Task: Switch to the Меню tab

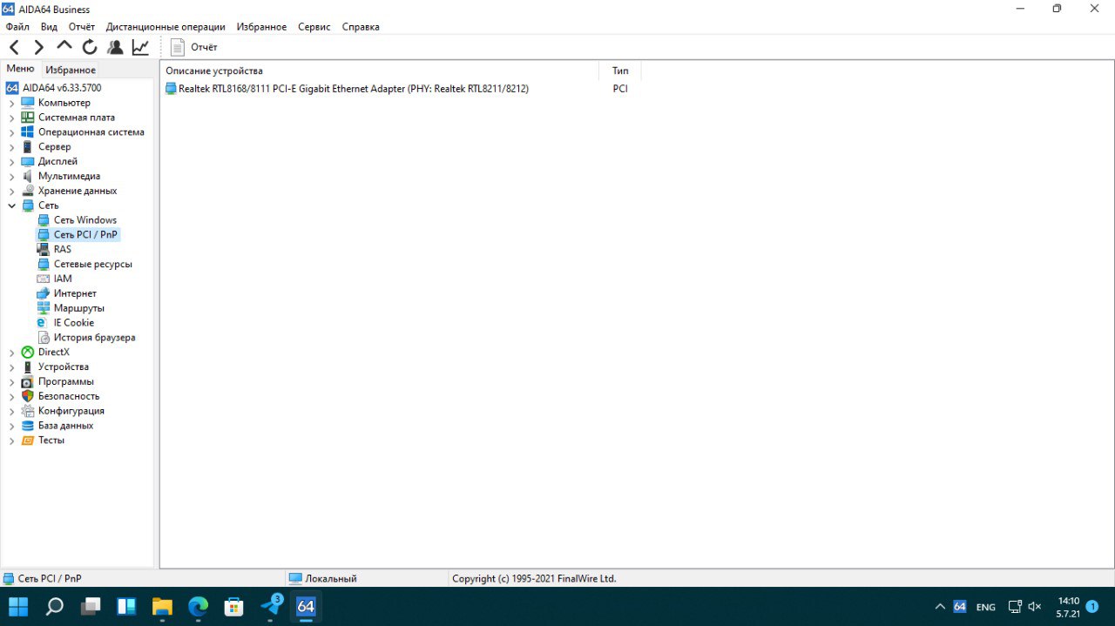Action: point(20,69)
